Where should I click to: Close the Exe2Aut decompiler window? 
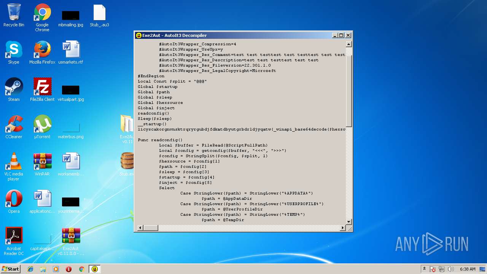coord(348,35)
